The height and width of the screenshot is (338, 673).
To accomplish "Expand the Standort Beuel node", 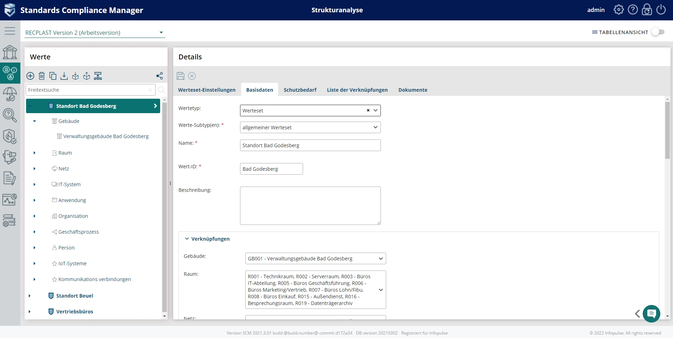I will pos(30,296).
